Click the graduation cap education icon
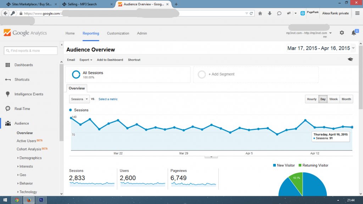The height and width of the screenshot is (204, 363). pos(350,60)
